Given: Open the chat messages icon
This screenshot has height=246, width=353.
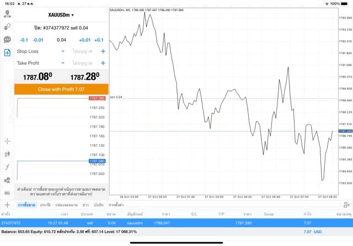Looking at the screenshot, I should 7,40.
